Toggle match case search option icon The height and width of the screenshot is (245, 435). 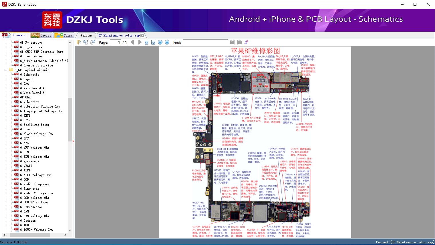click(246, 42)
